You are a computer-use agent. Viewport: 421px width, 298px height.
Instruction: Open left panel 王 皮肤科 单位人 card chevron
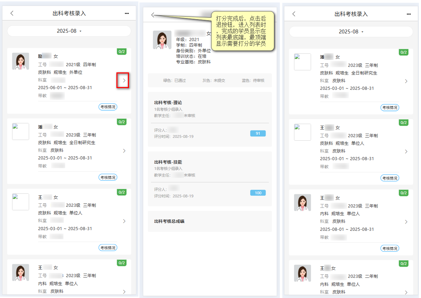pos(124,221)
